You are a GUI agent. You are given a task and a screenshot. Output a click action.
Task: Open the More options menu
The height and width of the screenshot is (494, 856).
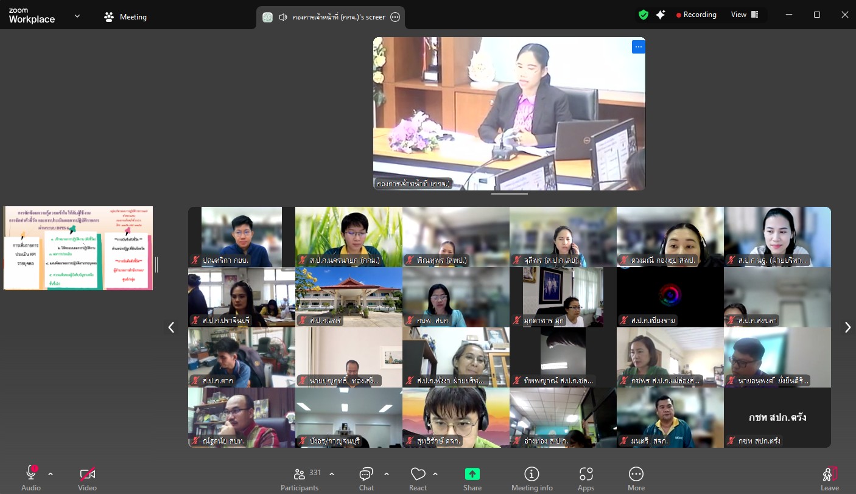click(636, 478)
